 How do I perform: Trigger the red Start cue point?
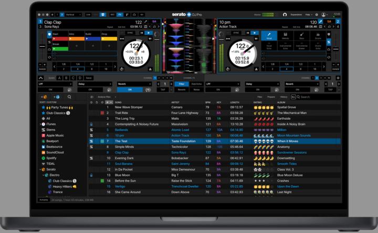pyautogui.click(x=60, y=38)
